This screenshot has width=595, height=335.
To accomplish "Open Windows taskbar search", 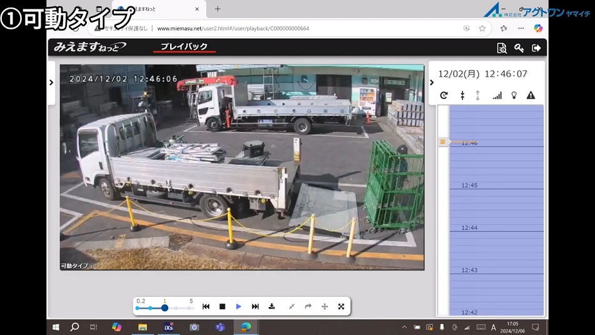I will pos(74,327).
